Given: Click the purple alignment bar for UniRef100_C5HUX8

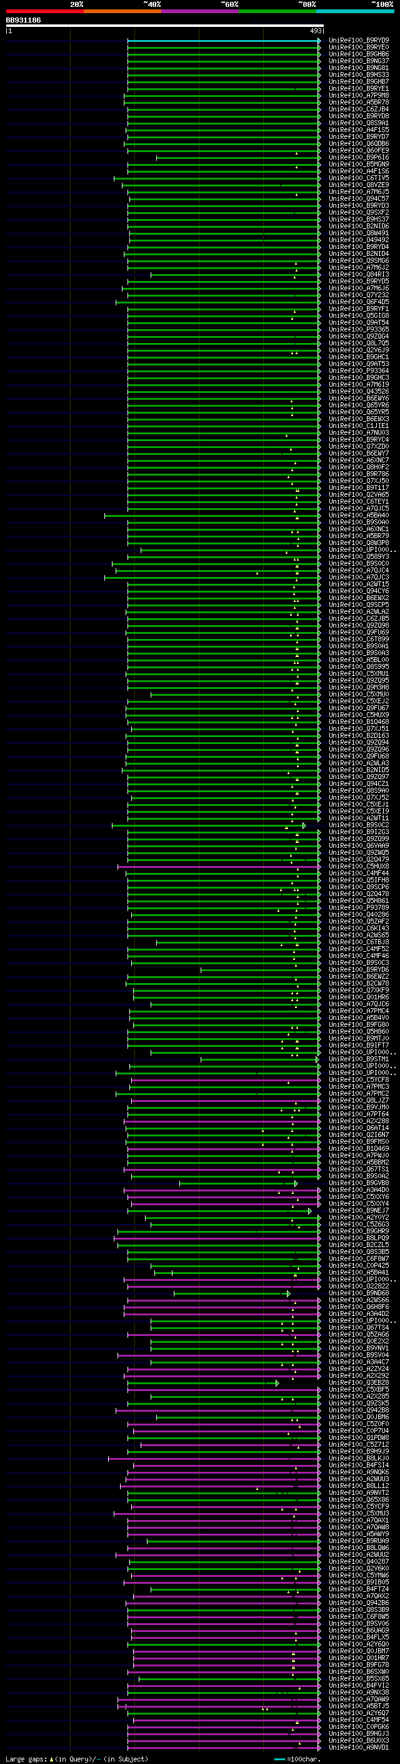Looking at the screenshot, I should click(219, 866).
